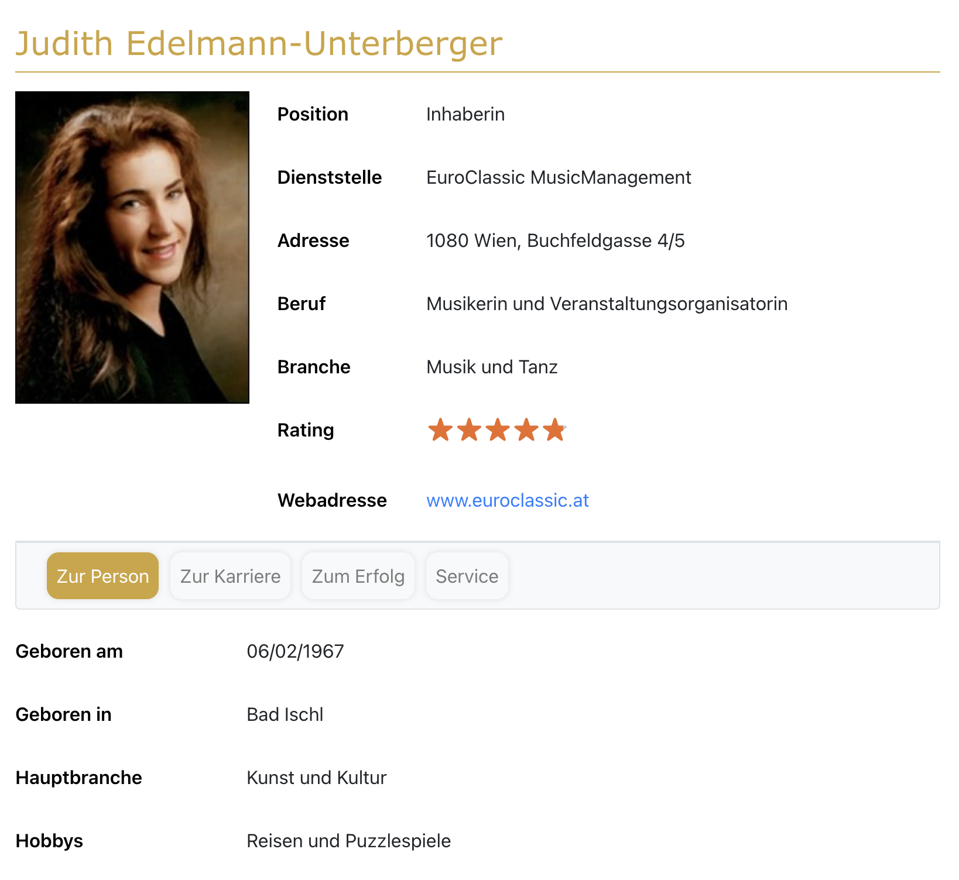
Task: Click the Judith Edelmann-Unterberger heading
Action: coord(258,44)
